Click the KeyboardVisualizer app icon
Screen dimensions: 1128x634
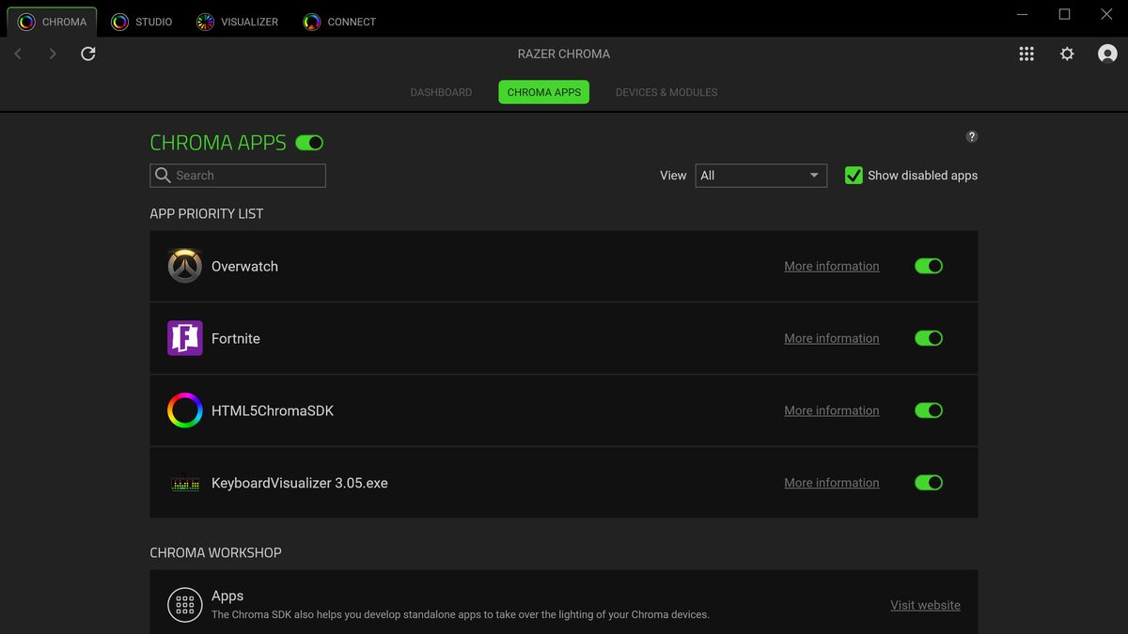tap(184, 482)
